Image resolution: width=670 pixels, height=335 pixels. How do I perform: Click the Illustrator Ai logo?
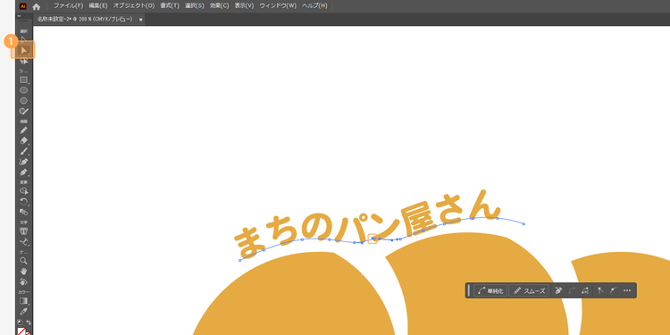tap(23, 6)
